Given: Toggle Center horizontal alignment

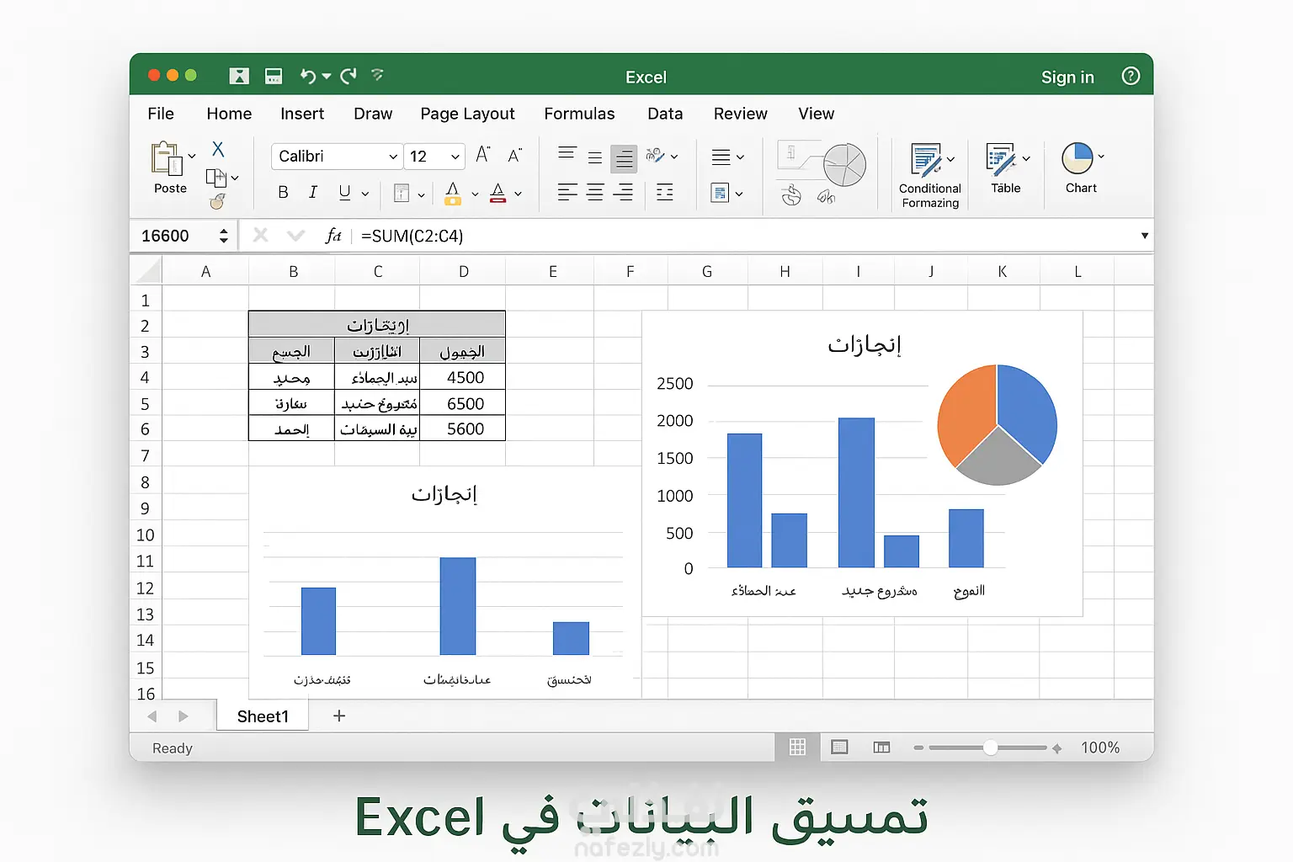Looking at the screenshot, I should (x=595, y=193).
